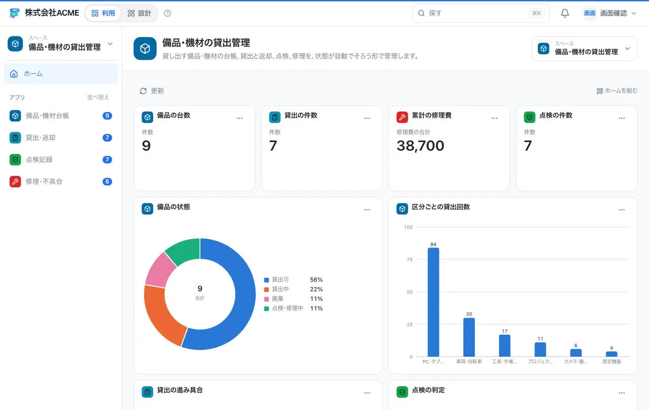The width and height of the screenshot is (649, 410).
Task: Click the 貸出の件数 card icon
Action: [275, 118]
